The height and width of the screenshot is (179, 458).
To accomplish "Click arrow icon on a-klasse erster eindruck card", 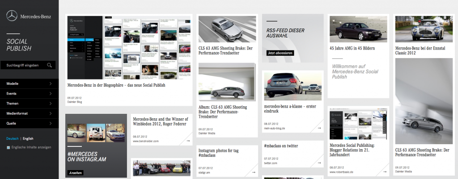I will tap(319, 128).
